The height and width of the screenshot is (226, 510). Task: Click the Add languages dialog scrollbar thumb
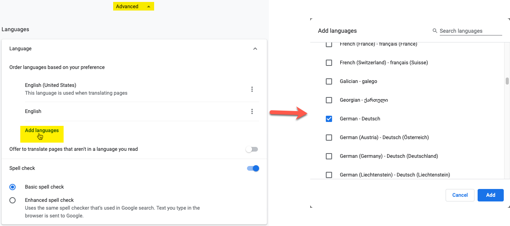click(x=507, y=81)
